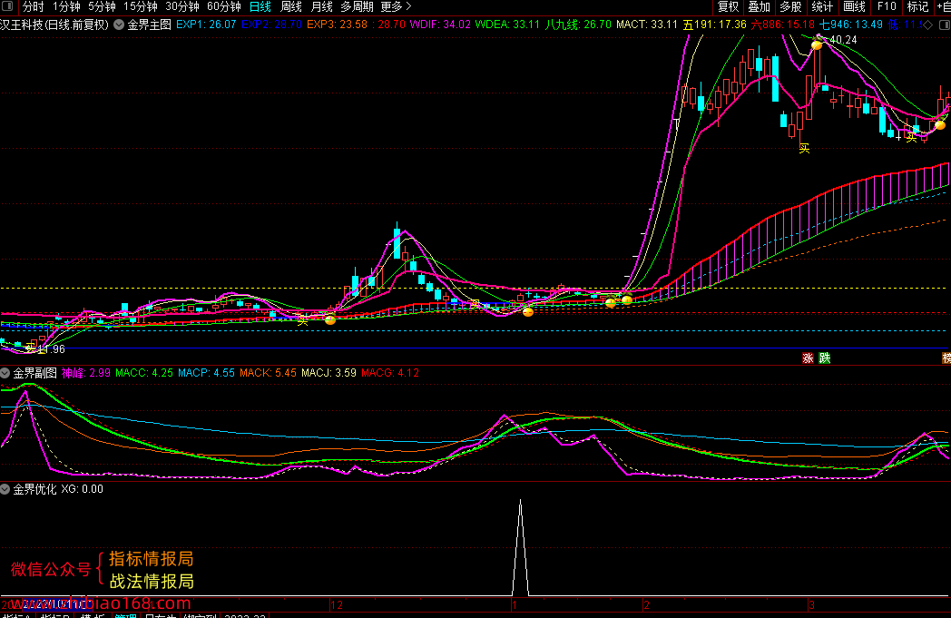Click the 八九线: 26.70 value
This screenshot has width=951, height=618.
point(578,25)
